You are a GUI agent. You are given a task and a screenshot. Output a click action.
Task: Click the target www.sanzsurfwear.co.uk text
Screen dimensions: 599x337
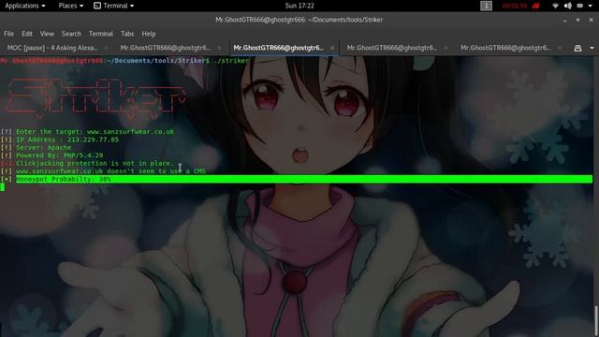click(x=131, y=131)
